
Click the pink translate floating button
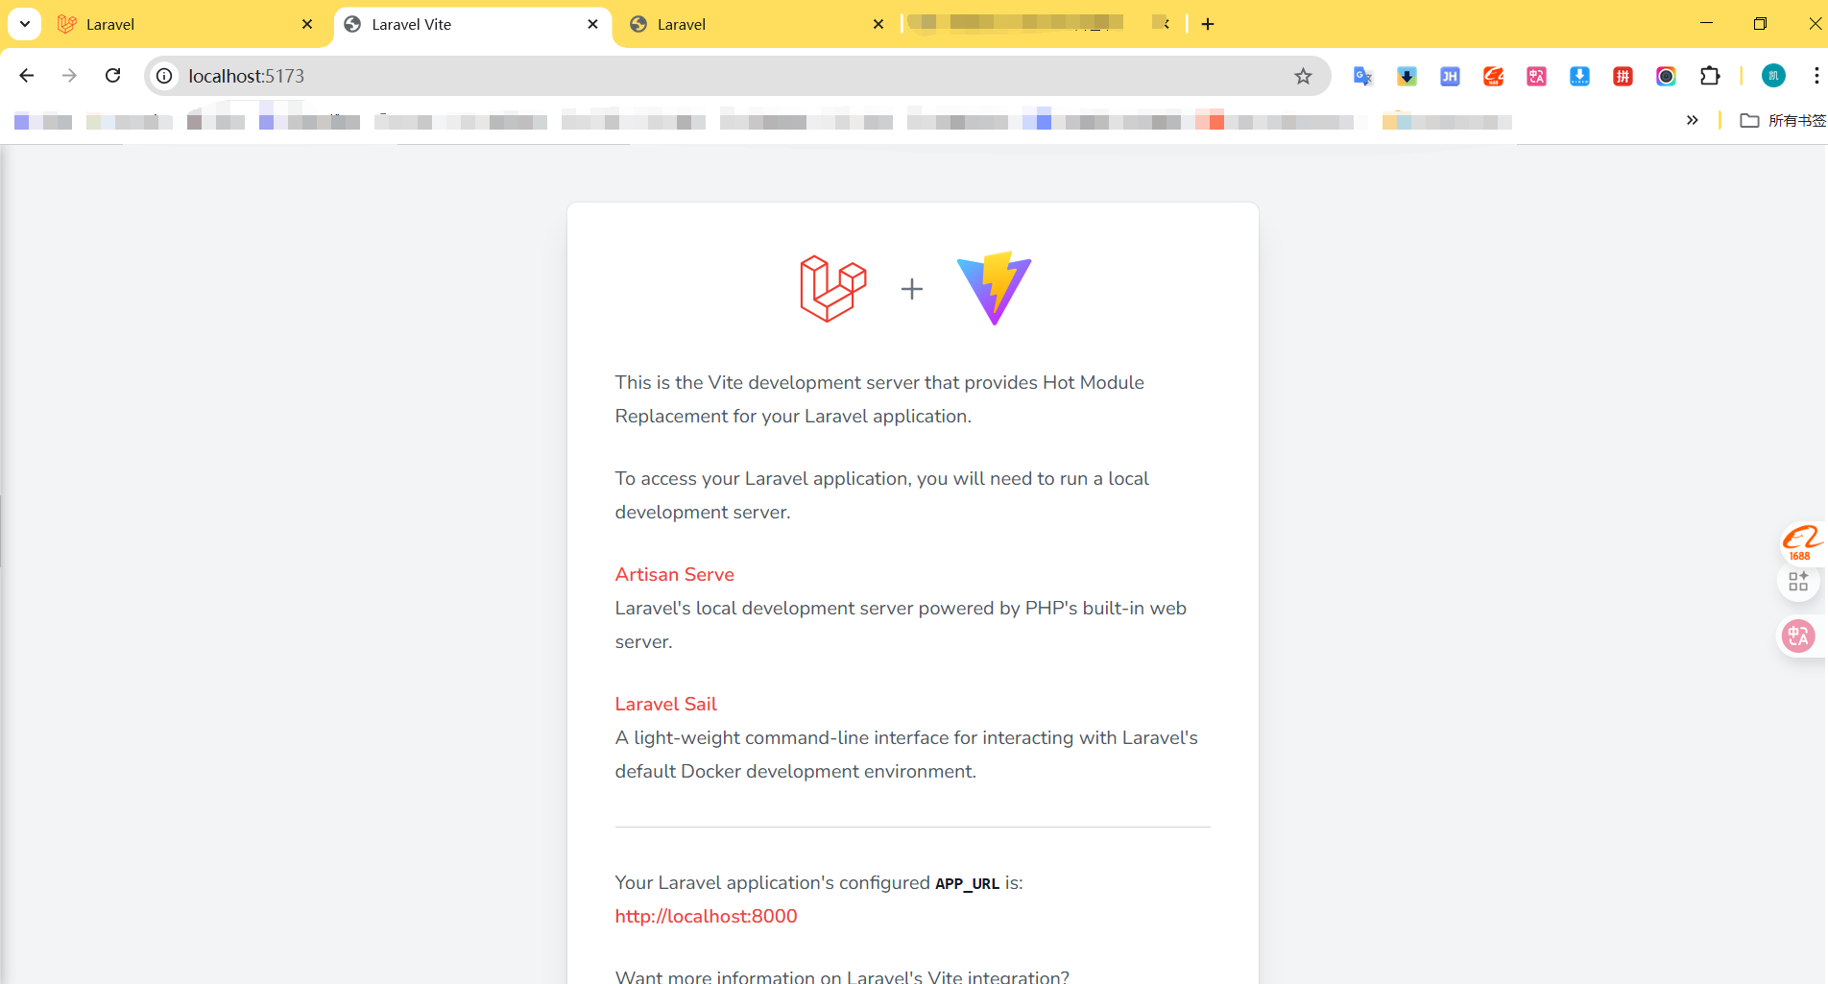[1798, 636]
